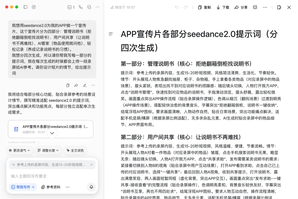Click 参考资料 attachment button

point(51,187)
